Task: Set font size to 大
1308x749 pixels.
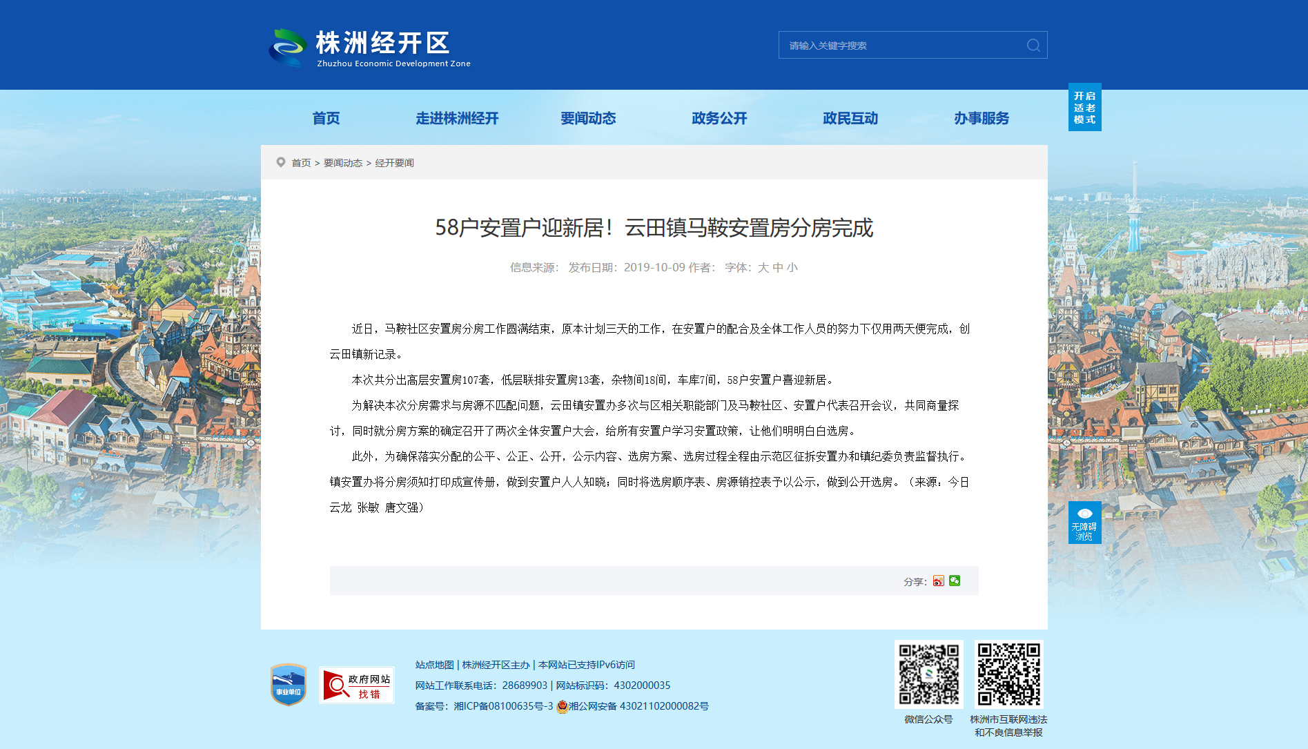Action: click(763, 268)
